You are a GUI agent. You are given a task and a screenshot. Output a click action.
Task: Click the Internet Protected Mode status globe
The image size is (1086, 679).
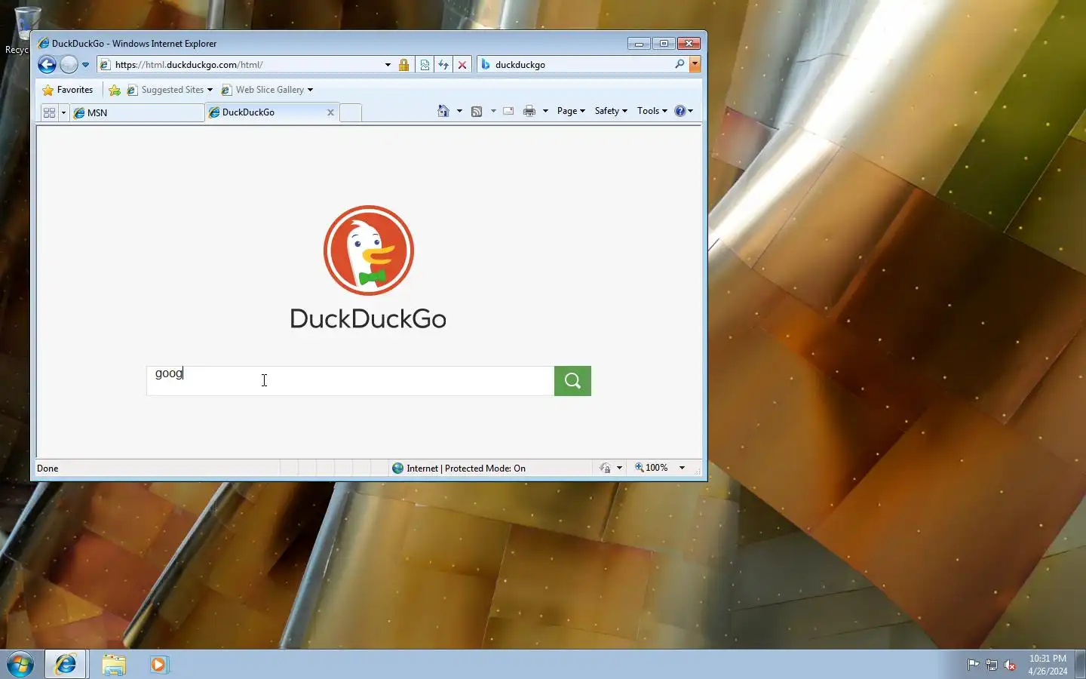click(x=398, y=468)
